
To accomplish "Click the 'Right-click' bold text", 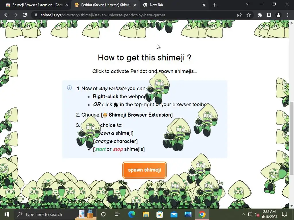I will click(106, 96).
